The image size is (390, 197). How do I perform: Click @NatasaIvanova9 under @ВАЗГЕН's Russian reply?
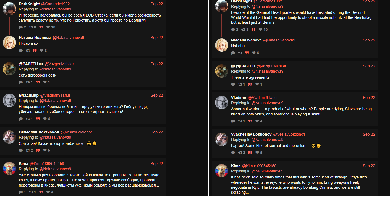tap(55, 69)
